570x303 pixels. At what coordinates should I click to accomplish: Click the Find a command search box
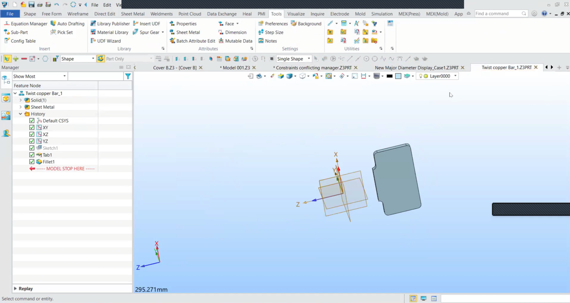(497, 14)
